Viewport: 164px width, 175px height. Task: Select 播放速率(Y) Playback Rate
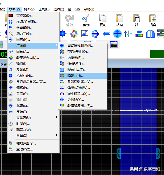pyautogui.click(x=33, y=143)
